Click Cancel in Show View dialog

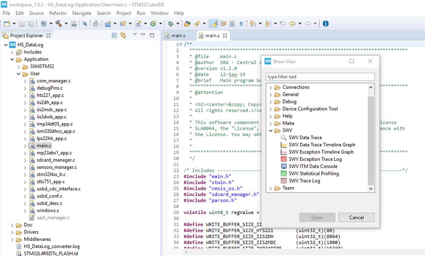pos(357,217)
